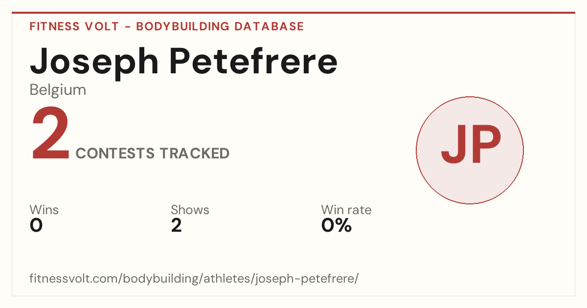Click the word Joseph in title
587x308 pixels.
pyautogui.click(x=94, y=62)
